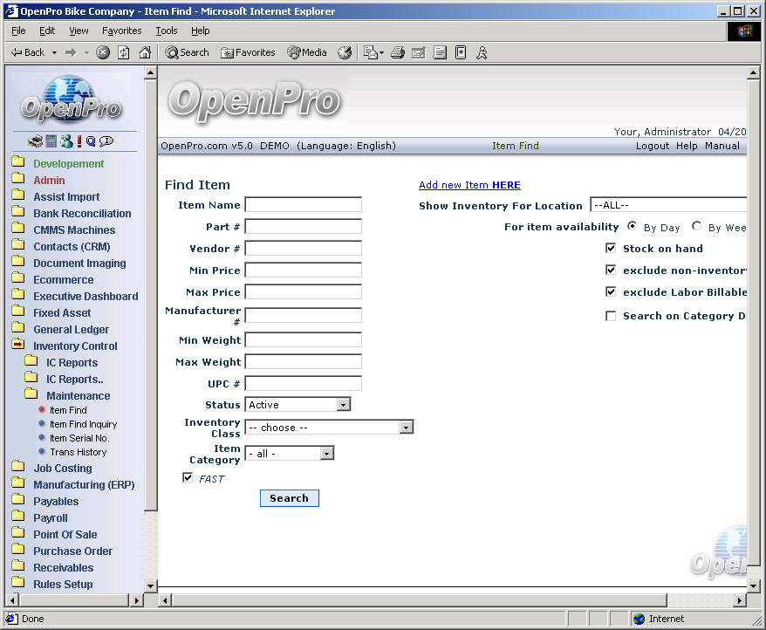Uncheck the Stock on hand checkbox
This screenshot has height=630, width=766.
coord(611,249)
